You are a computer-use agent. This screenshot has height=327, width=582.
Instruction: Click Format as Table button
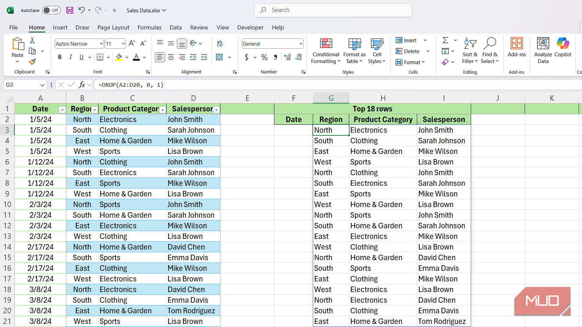click(354, 50)
